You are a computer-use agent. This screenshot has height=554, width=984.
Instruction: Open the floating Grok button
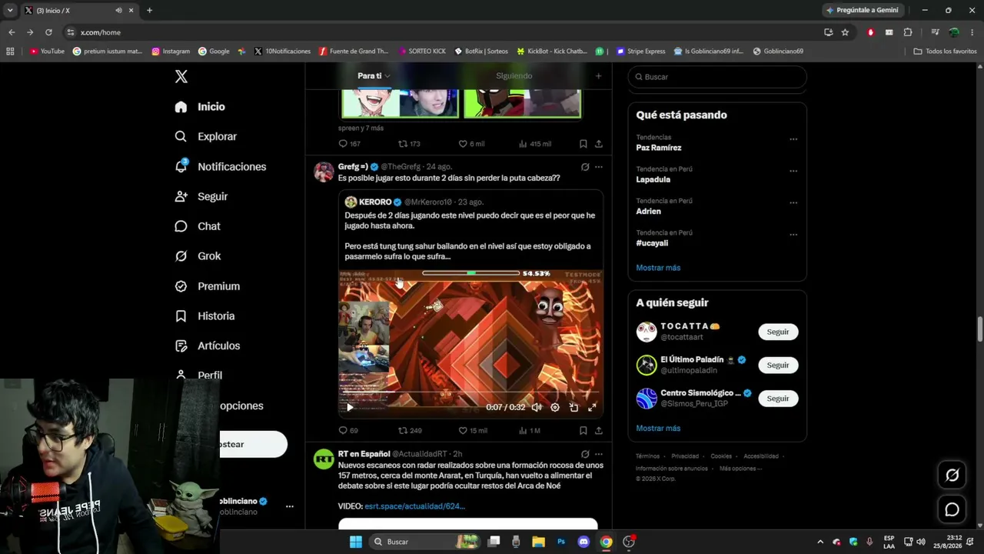click(x=952, y=476)
